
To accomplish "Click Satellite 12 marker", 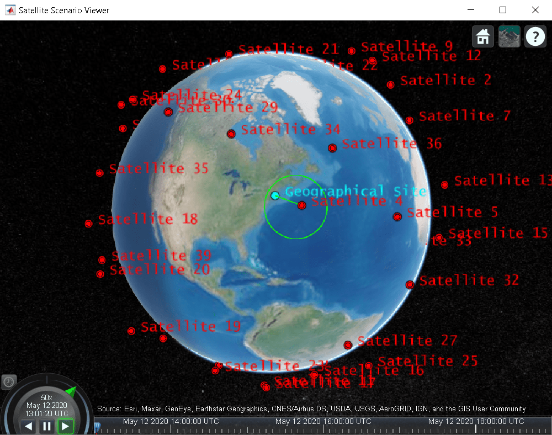I will pyautogui.click(x=372, y=61).
